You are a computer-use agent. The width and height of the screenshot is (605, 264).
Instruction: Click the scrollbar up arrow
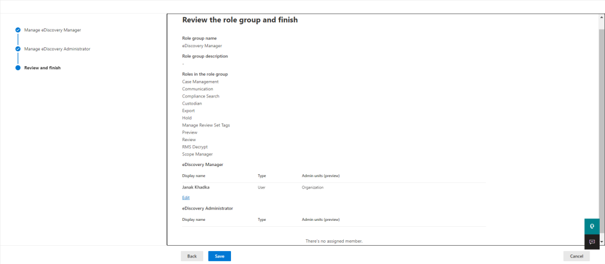click(602, 17)
